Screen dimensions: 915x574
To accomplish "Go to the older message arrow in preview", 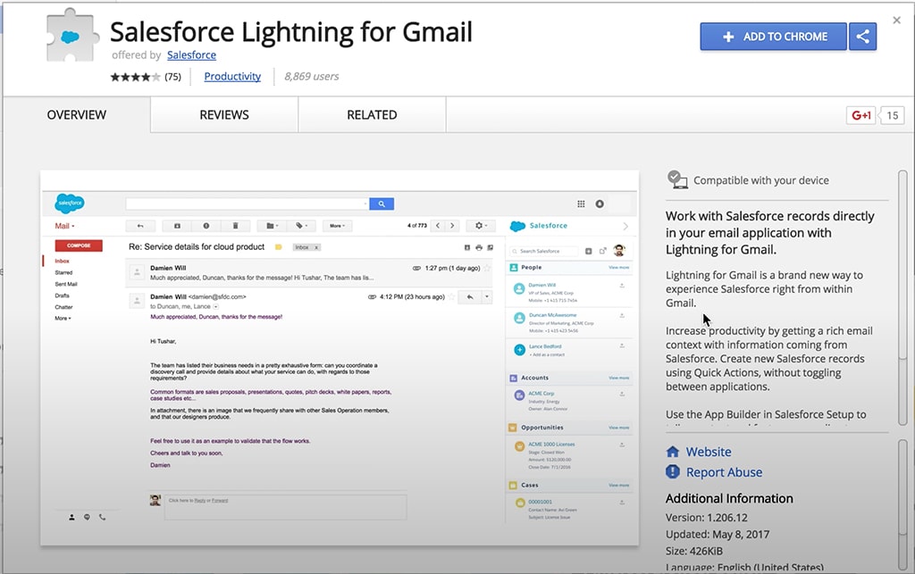I will click(452, 226).
